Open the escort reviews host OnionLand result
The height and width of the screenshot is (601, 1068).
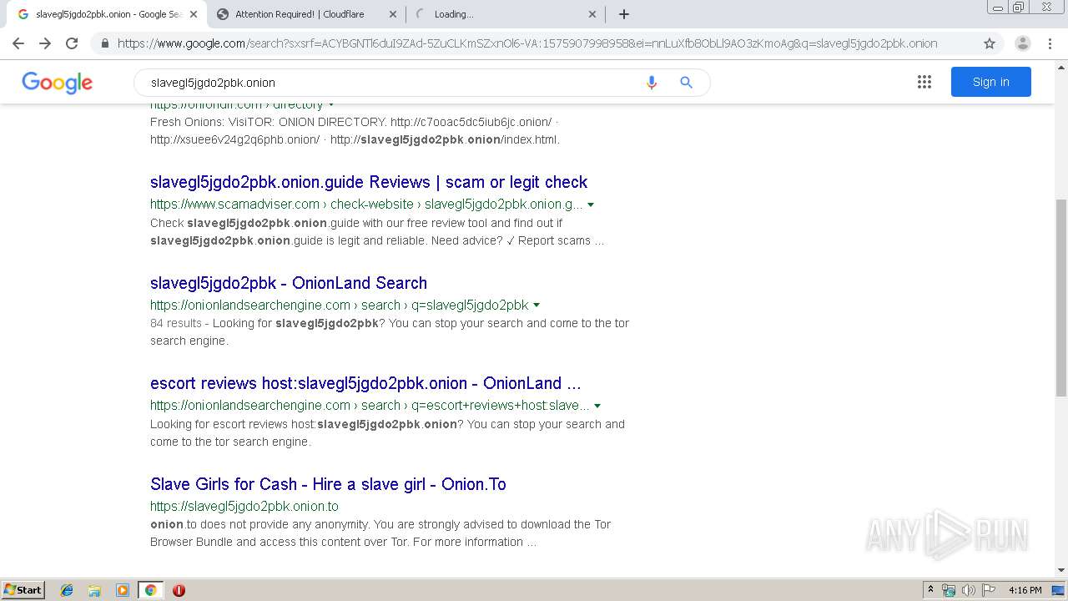tap(365, 383)
